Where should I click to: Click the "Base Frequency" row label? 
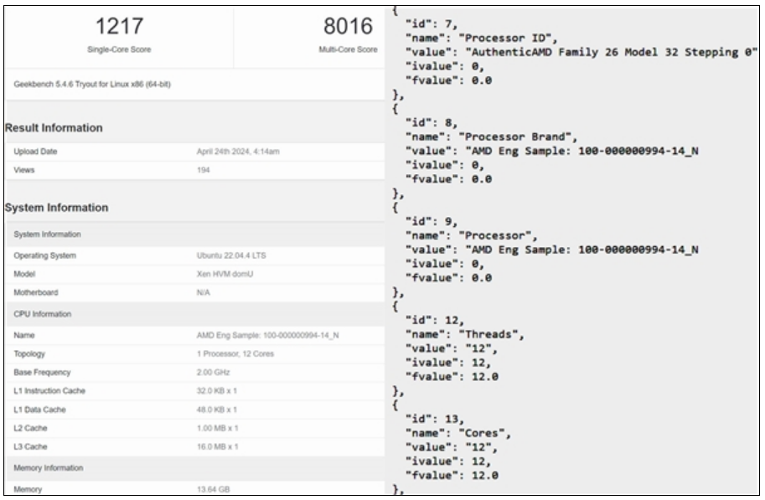click(42, 373)
